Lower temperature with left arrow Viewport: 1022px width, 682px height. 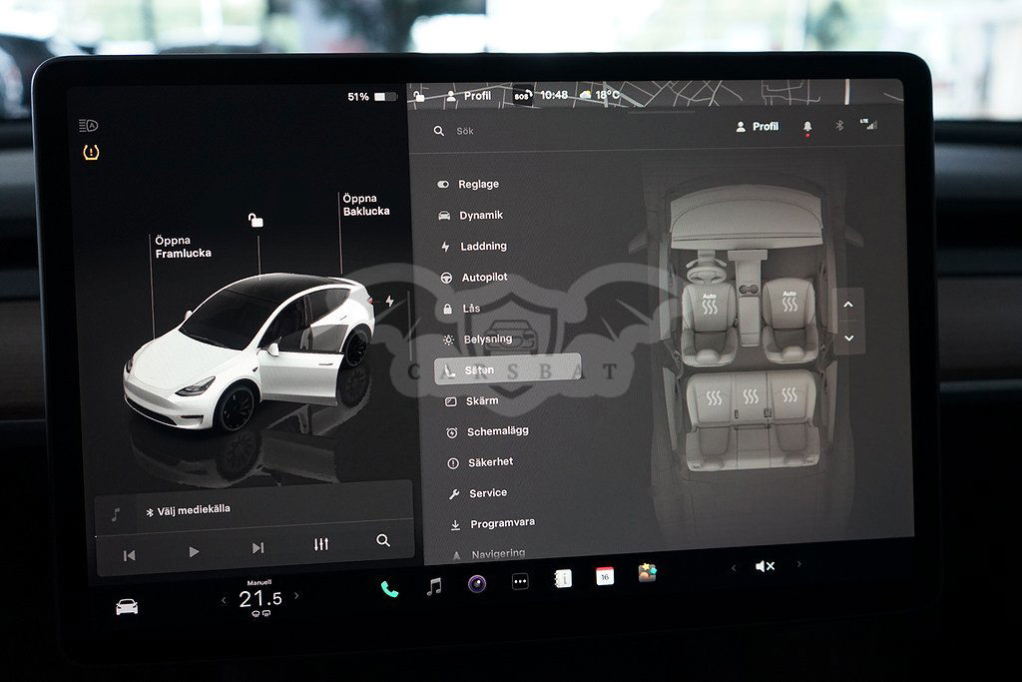click(x=224, y=600)
